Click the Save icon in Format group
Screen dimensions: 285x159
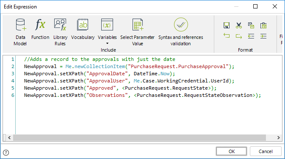coord(227,25)
